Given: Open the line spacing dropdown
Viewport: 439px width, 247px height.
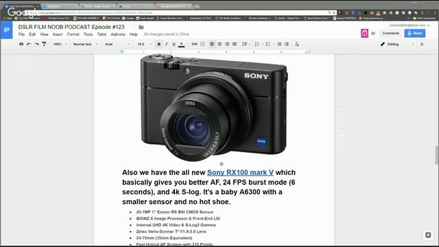Looking at the screenshot, I should 246,44.
